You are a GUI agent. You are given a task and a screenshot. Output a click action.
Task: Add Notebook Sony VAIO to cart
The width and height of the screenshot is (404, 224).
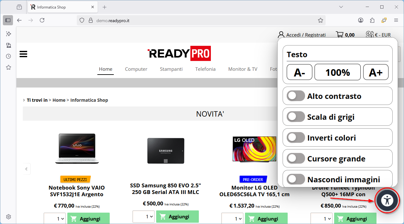[89, 219]
